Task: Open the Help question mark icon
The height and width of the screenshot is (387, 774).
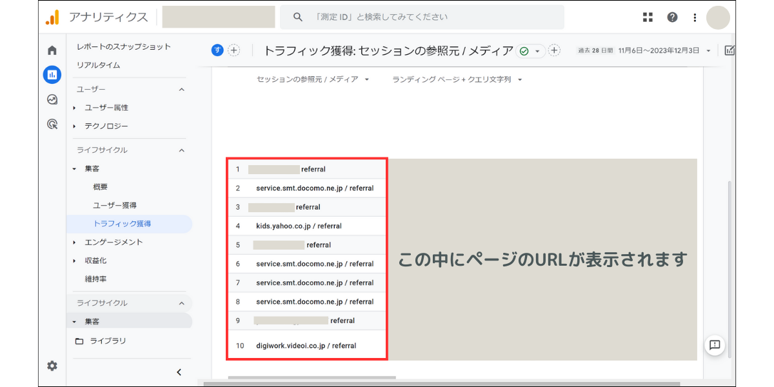Action: (x=672, y=17)
